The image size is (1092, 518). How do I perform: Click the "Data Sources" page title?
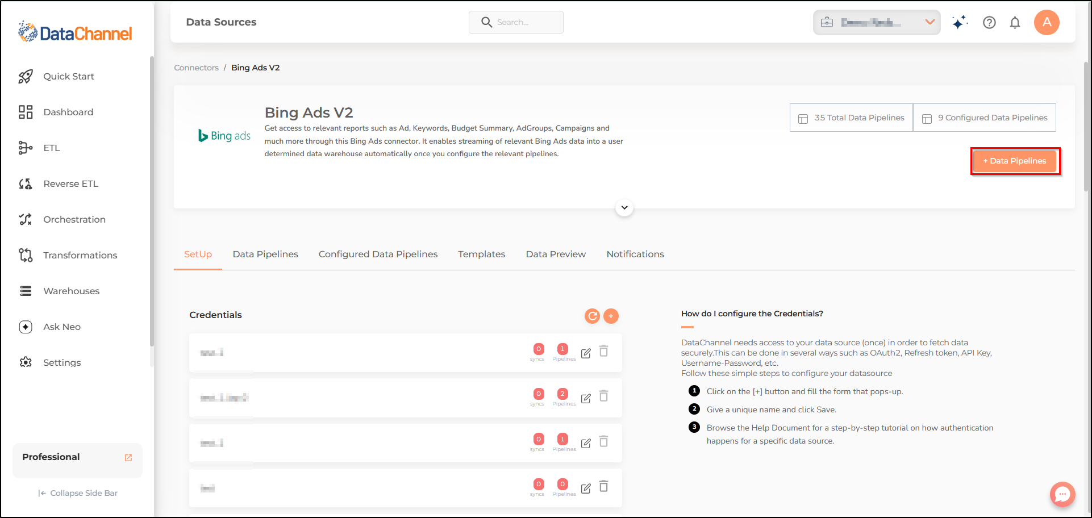(221, 22)
